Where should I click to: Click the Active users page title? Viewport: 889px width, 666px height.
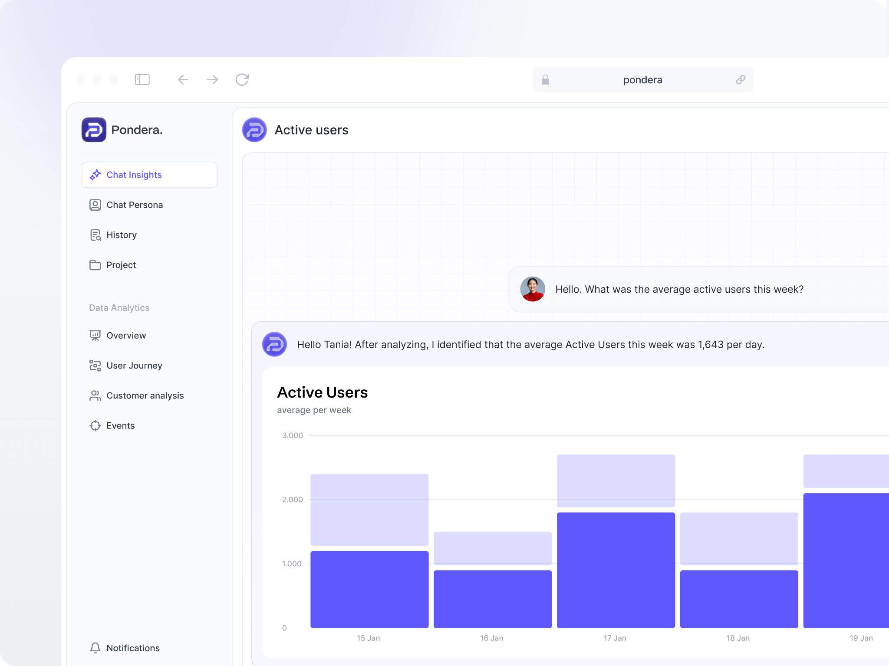pyautogui.click(x=311, y=130)
